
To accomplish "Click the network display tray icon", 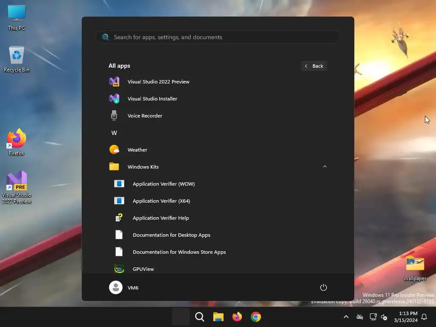I will point(373,317).
